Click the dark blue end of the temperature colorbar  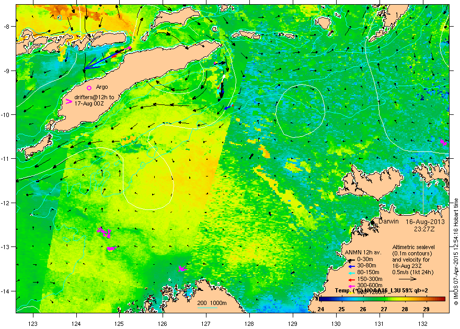tap(322, 299)
